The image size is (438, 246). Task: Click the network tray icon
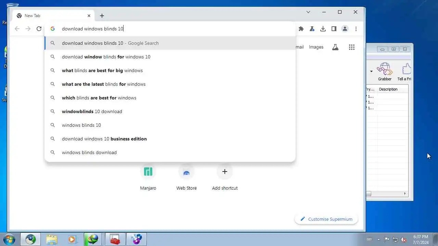coord(395,240)
